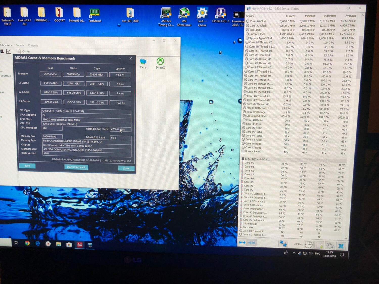The image size is (379, 284).
Task: Click the Maximum column header in HWiNFO
Action: (330, 16)
